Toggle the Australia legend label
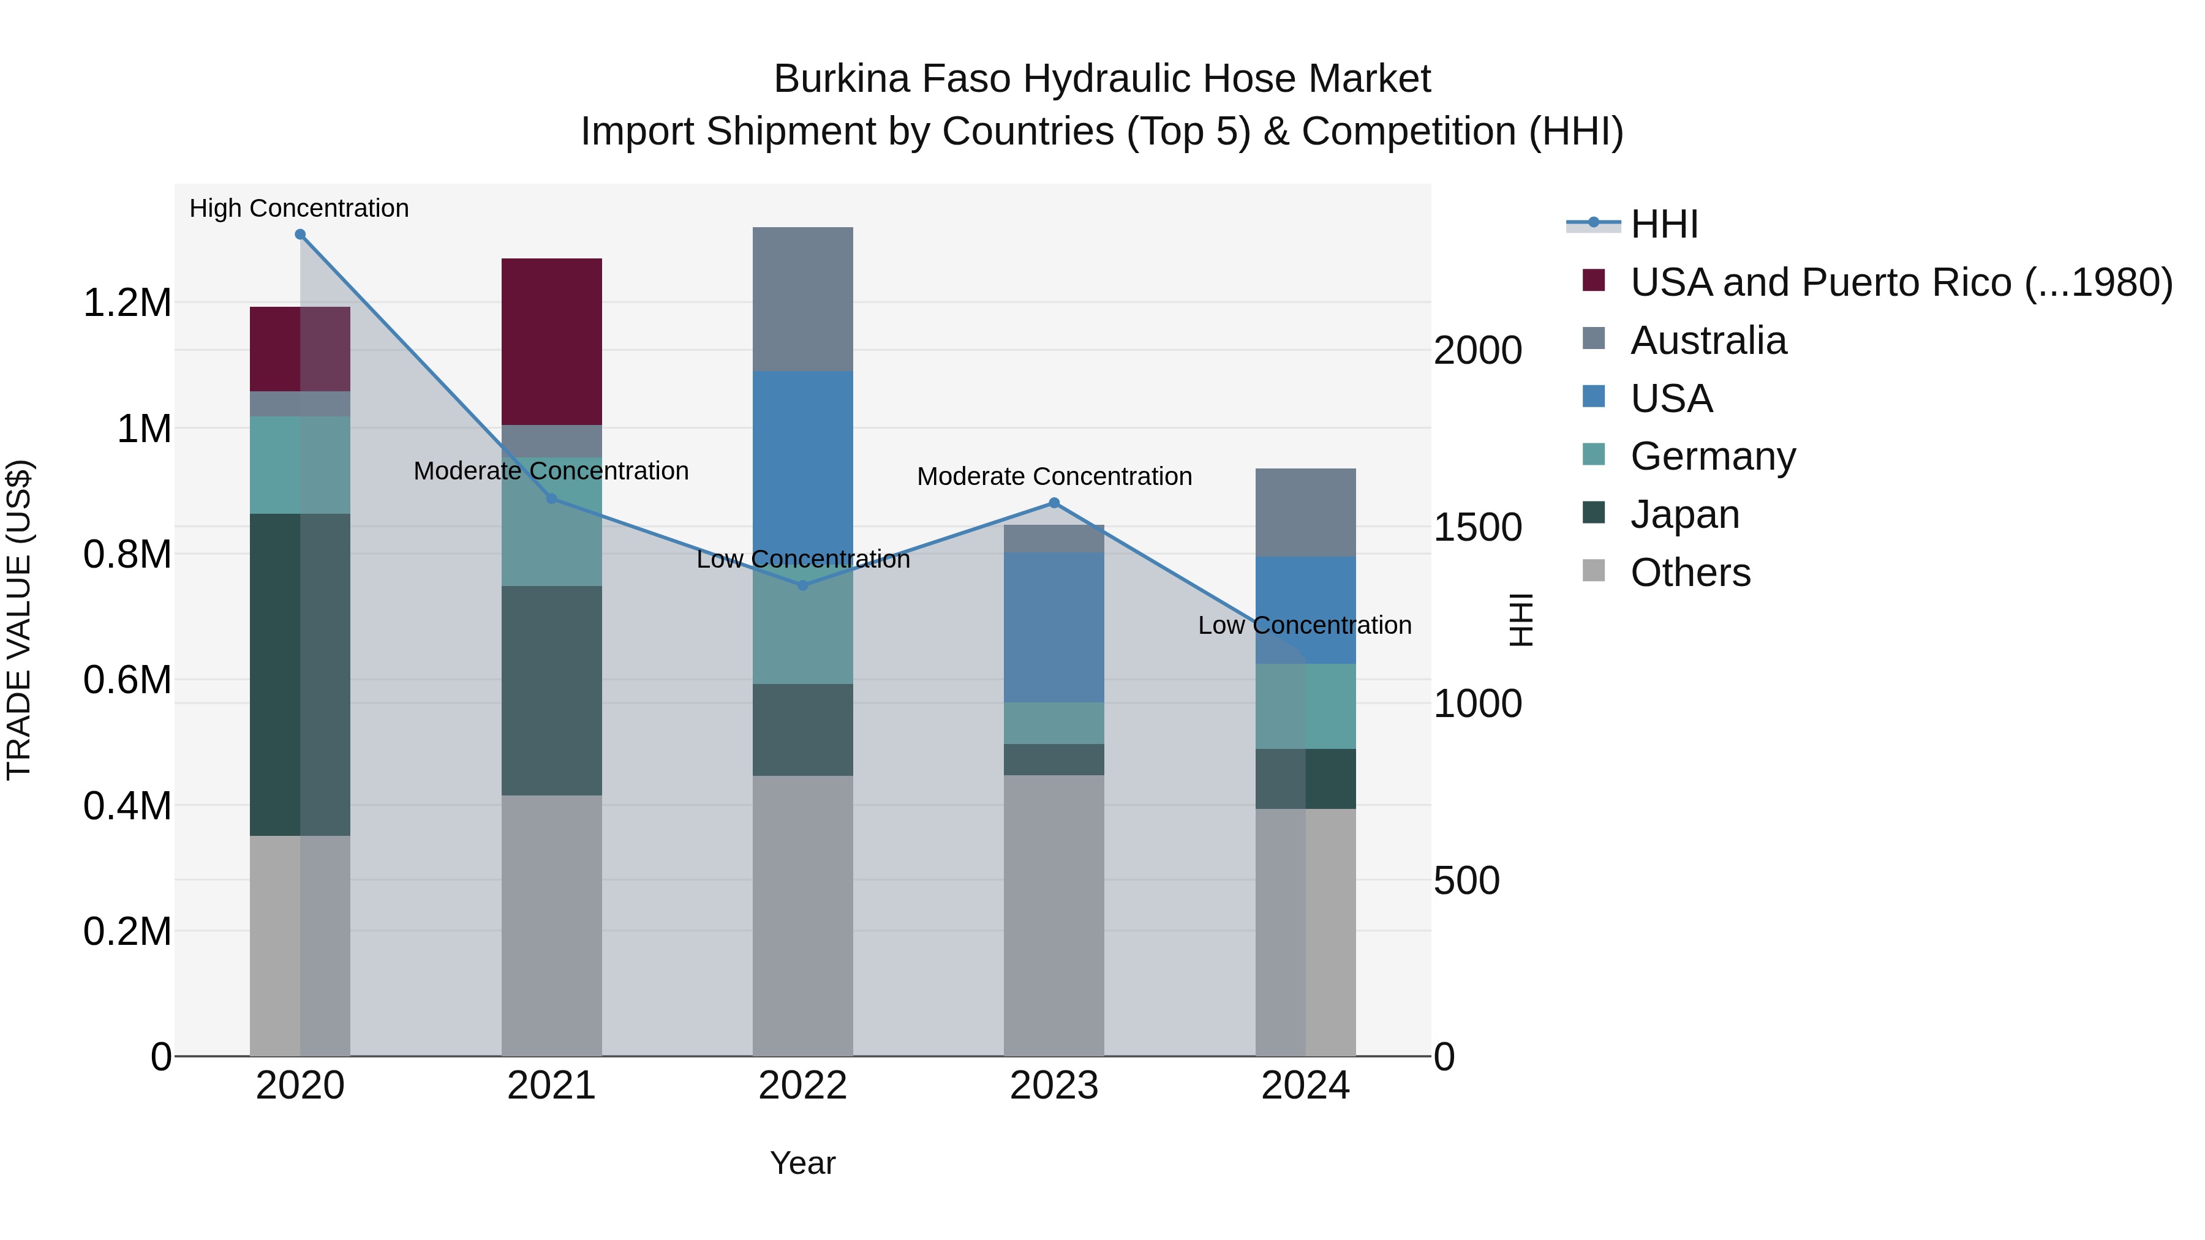This screenshot has width=2205, height=1240. click(1708, 340)
